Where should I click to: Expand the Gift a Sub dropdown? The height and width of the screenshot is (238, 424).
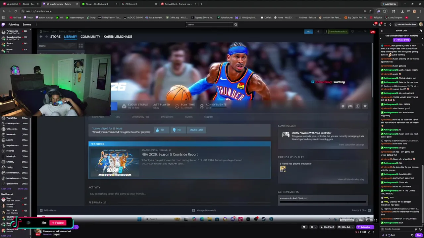tap(352, 227)
